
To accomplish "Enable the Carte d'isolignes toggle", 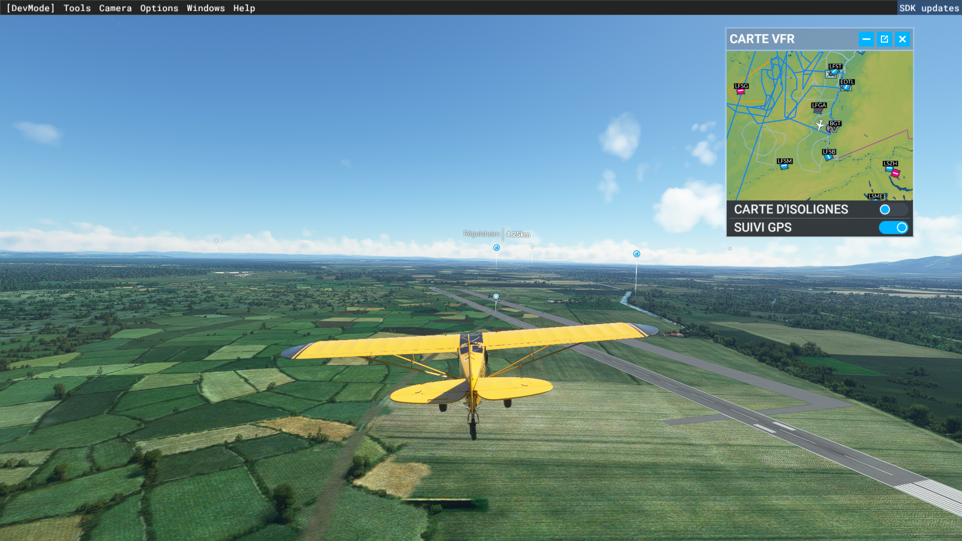I will click(893, 209).
